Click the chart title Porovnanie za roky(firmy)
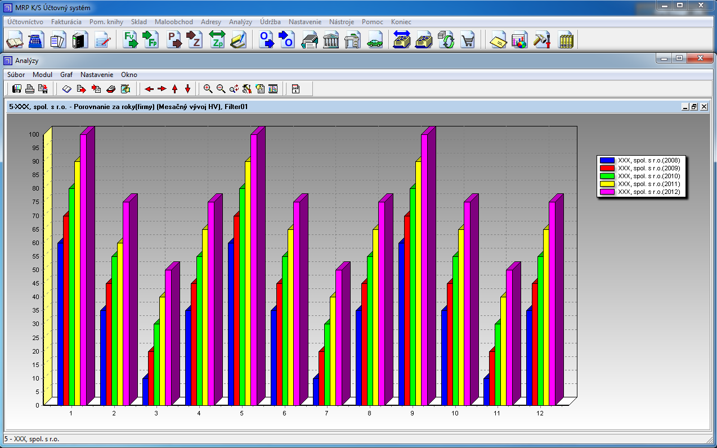 coord(115,106)
